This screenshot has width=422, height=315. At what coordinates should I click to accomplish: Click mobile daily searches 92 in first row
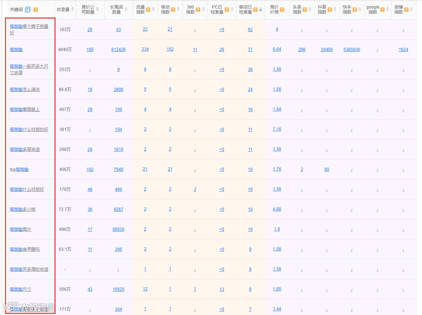pos(250,30)
